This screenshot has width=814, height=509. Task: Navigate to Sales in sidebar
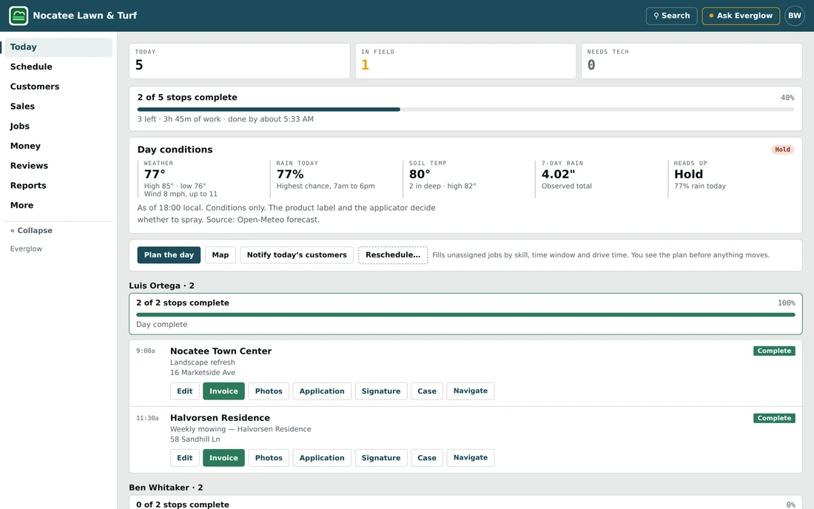pos(57,107)
